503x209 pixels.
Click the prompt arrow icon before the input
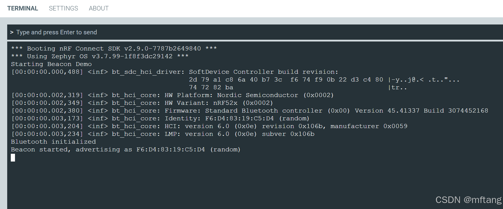pos(12,32)
